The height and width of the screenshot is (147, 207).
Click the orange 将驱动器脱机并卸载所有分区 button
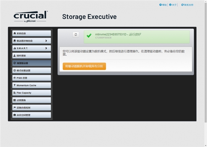click(84, 66)
